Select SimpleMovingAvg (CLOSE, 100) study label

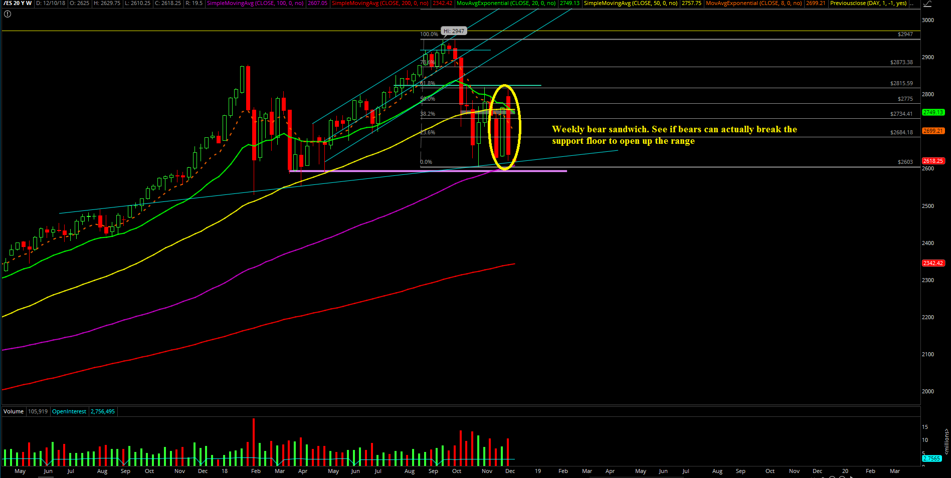[x=255, y=3]
